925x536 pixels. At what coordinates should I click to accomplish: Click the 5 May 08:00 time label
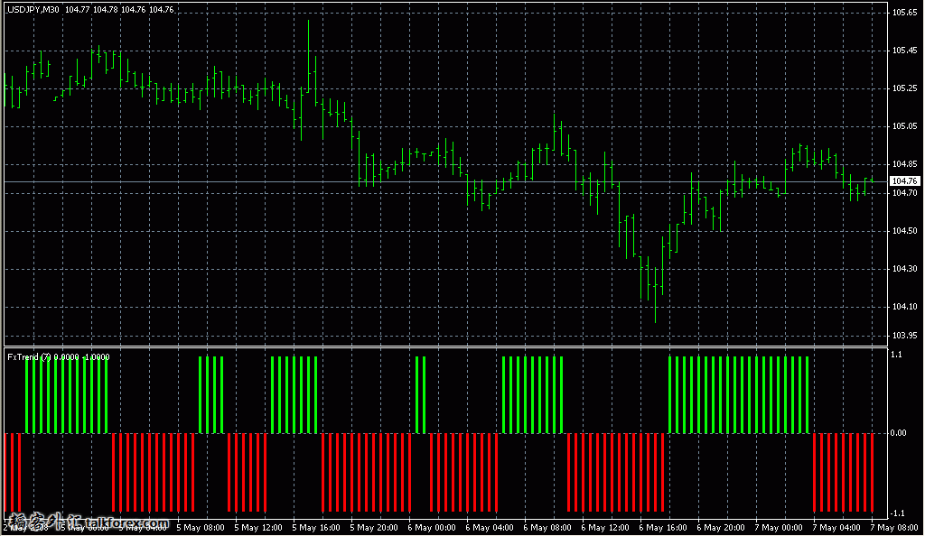[x=201, y=528]
